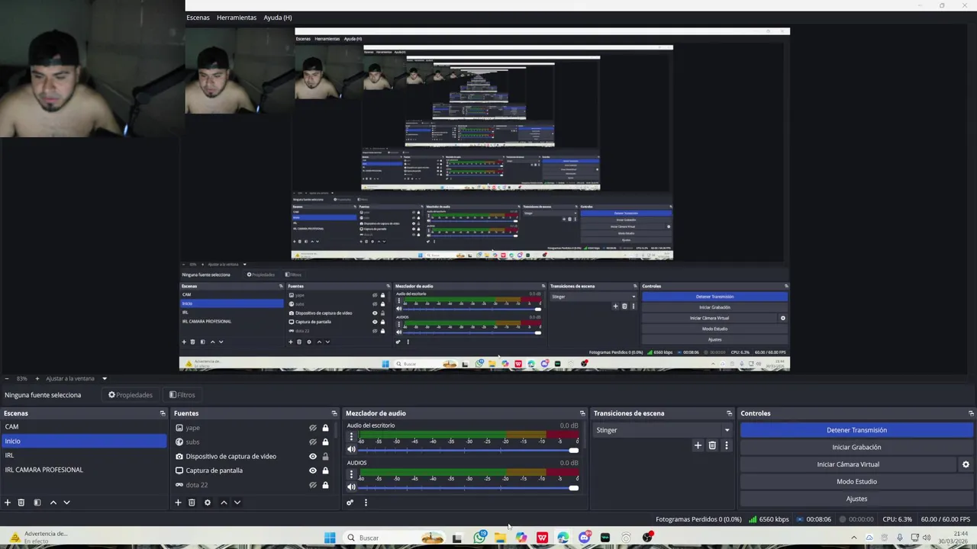Open transition properties three-dot menu
The height and width of the screenshot is (549, 977).
point(726,445)
